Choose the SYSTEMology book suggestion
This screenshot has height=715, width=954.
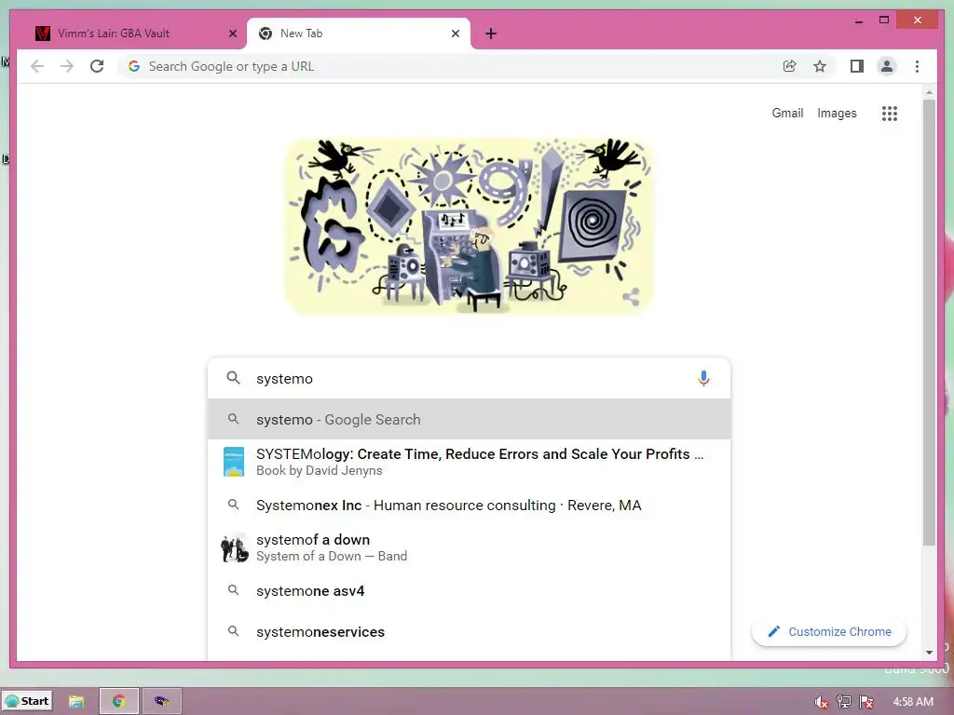point(469,462)
